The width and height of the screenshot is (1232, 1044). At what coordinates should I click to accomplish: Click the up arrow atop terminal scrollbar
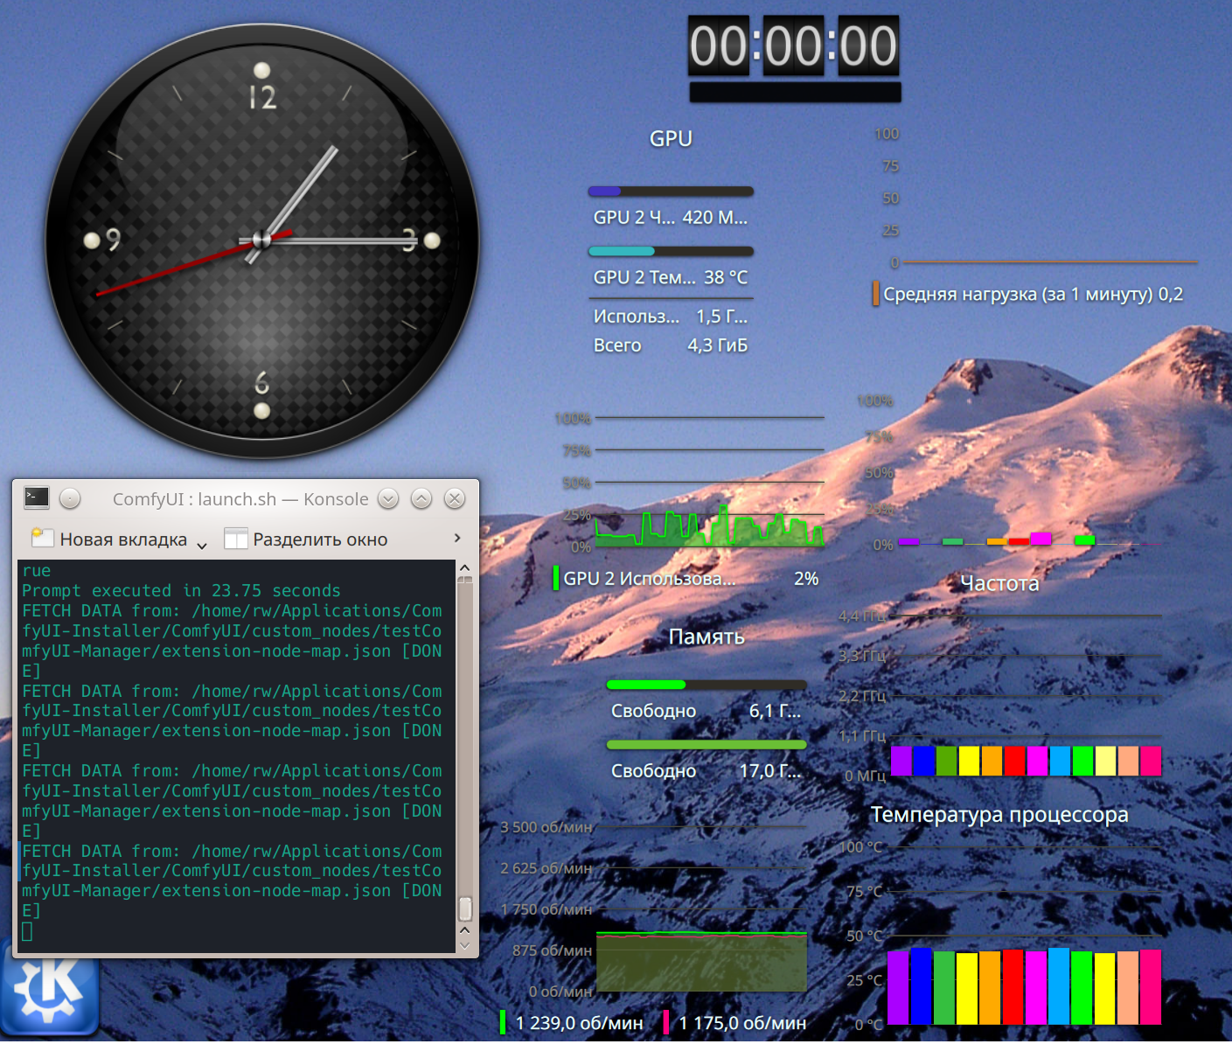pyautogui.click(x=465, y=568)
